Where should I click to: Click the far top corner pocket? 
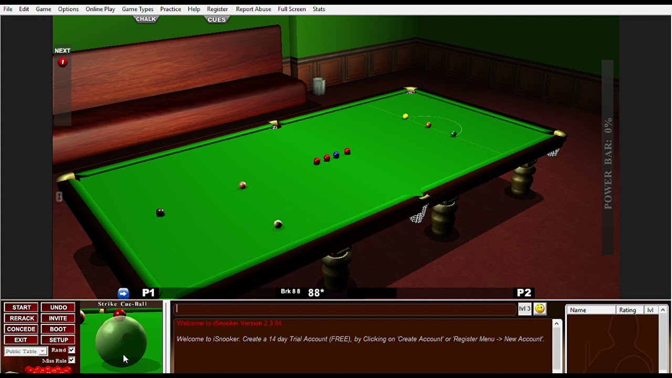pyautogui.click(x=411, y=91)
